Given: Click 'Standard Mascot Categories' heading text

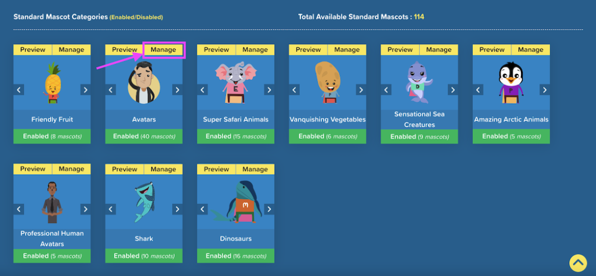Looking at the screenshot, I should 61,17.
